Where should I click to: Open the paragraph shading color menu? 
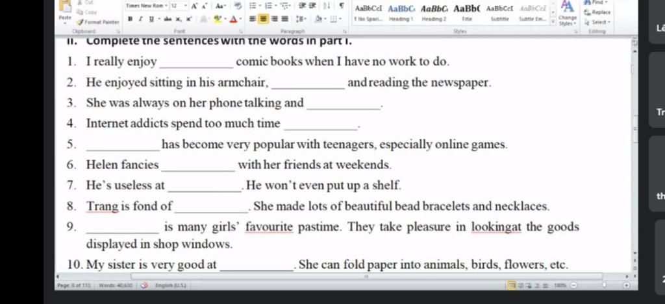[x=326, y=19]
